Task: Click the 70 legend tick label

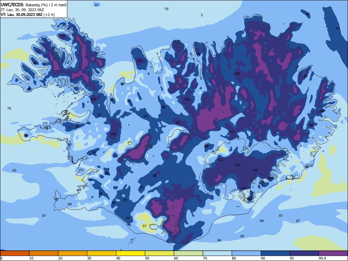Action: pos(205,258)
